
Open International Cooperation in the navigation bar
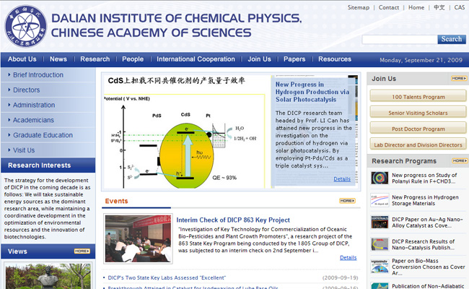196,59
